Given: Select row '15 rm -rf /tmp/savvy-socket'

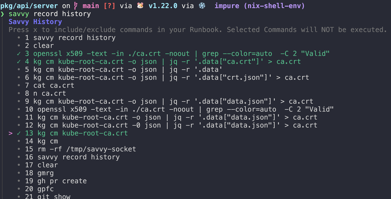Looking at the screenshot, I should (80, 149).
